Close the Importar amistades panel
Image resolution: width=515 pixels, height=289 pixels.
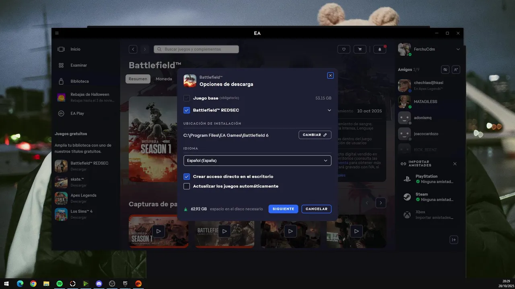[x=455, y=164]
